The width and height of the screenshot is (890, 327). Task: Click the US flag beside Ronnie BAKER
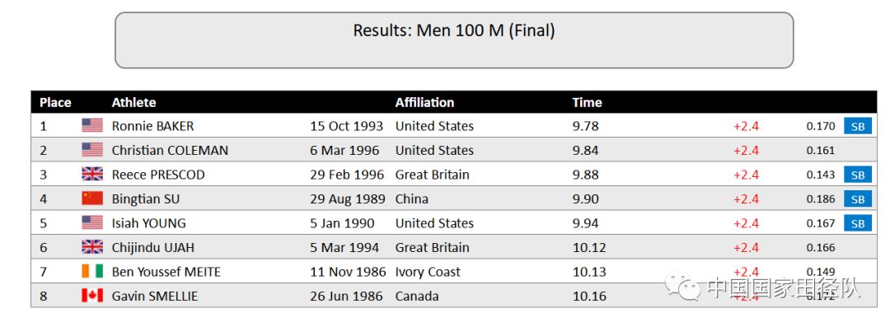(92, 125)
